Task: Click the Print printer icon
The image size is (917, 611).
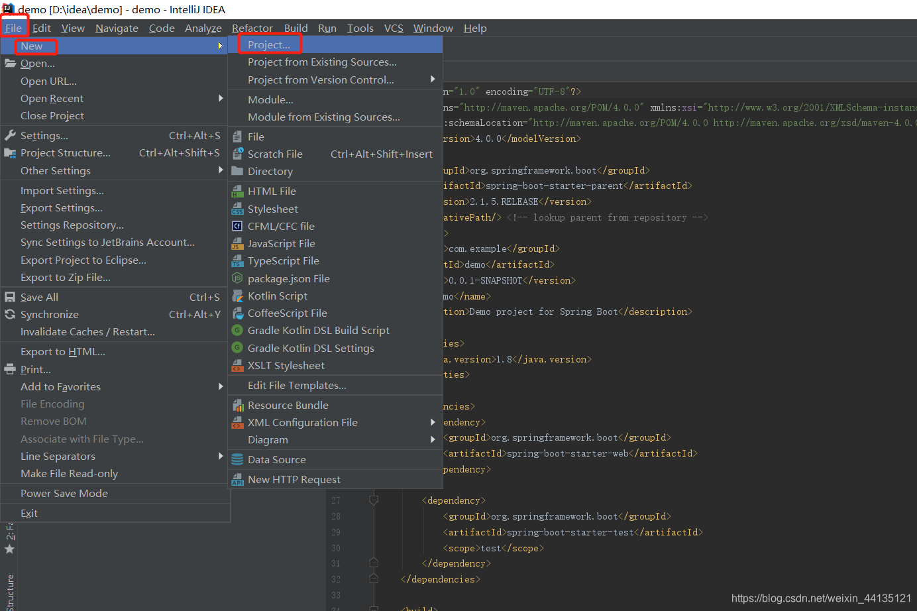Action: click(10, 369)
